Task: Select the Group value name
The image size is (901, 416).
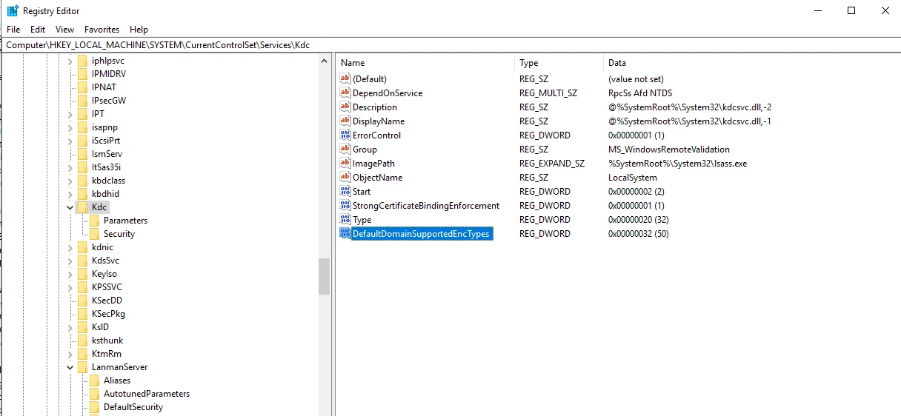Action: [x=365, y=149]
